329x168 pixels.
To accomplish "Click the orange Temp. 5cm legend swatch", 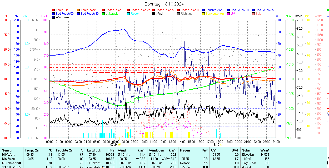I will pyautogui.click(x=79, y=10).
